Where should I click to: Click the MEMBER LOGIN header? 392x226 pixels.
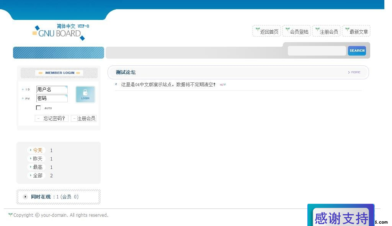click(x=60, y=73)
